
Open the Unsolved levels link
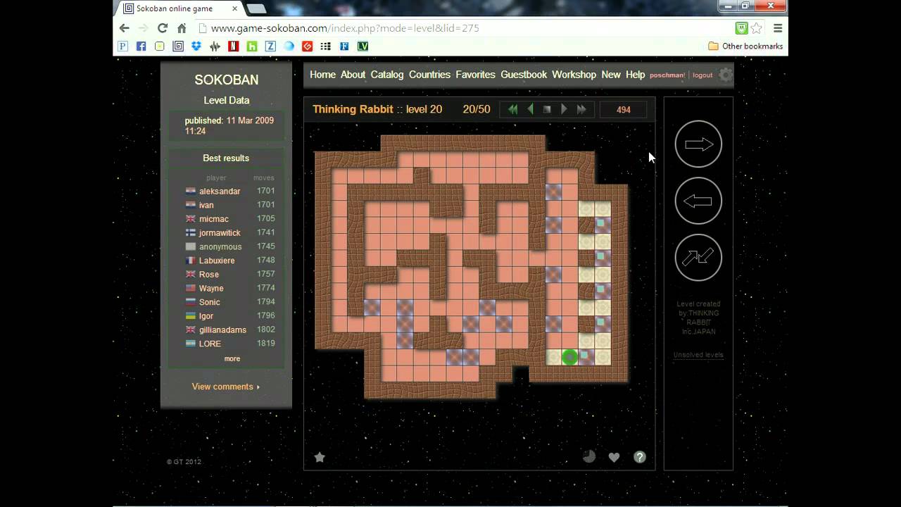[698, 355]
